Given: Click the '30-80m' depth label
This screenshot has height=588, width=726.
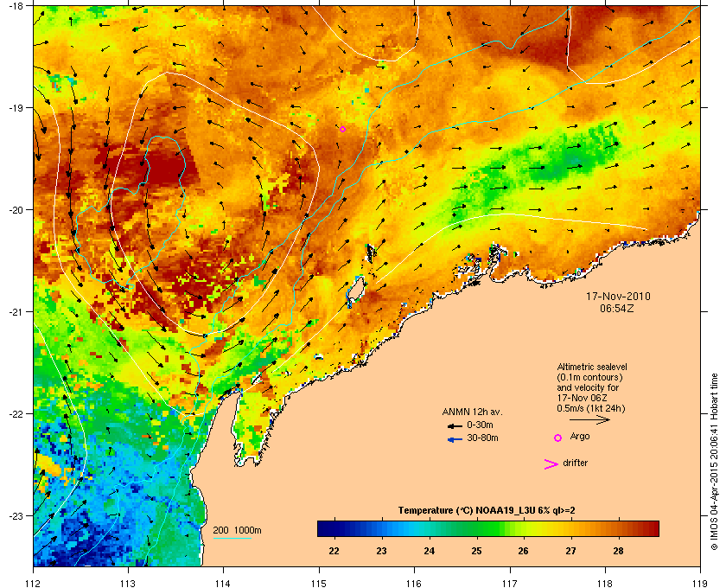Looking at the screenshot, I should coord(482,438).
